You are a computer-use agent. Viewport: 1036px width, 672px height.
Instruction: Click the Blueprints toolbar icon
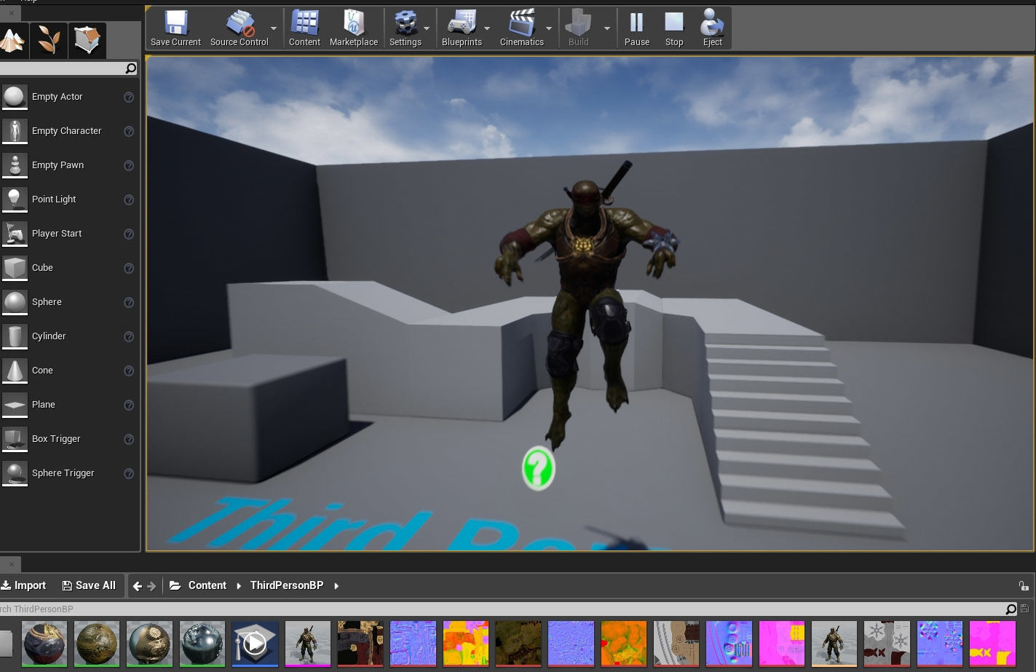(462, 29)
